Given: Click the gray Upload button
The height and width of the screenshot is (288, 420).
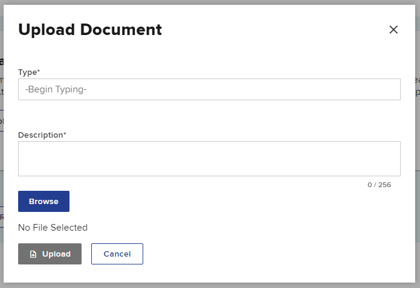Looking at the screenshot, I should point(50,254).
